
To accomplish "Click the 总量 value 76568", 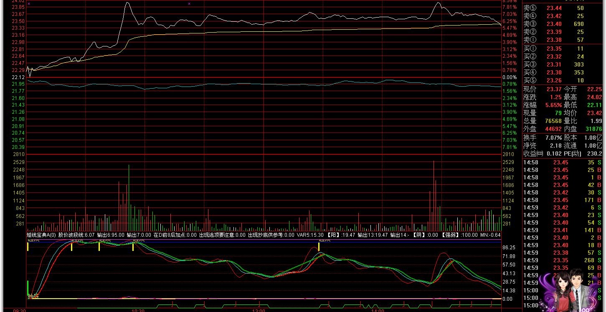I will pos(553,121).
